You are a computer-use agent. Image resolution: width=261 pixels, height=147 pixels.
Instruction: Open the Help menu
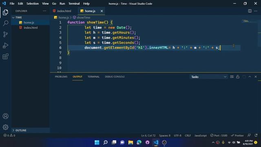(x=86, y=4)
